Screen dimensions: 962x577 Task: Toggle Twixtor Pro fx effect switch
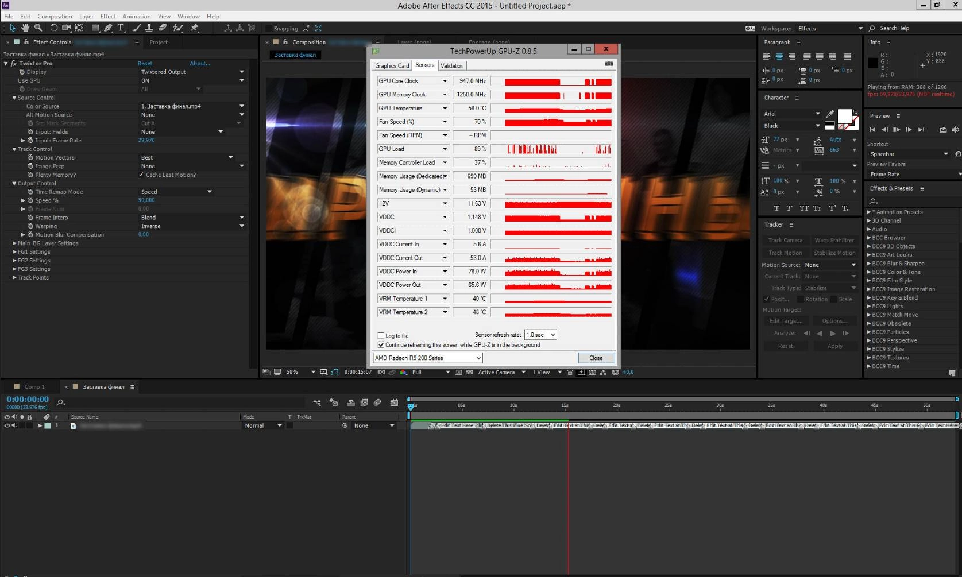pos(14,63)
